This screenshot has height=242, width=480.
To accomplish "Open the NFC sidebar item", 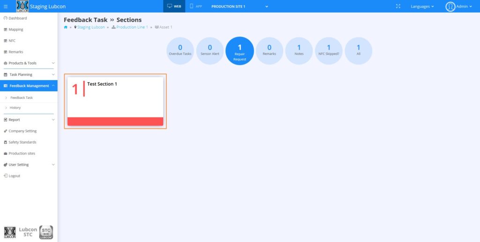I will click(12, 41).
